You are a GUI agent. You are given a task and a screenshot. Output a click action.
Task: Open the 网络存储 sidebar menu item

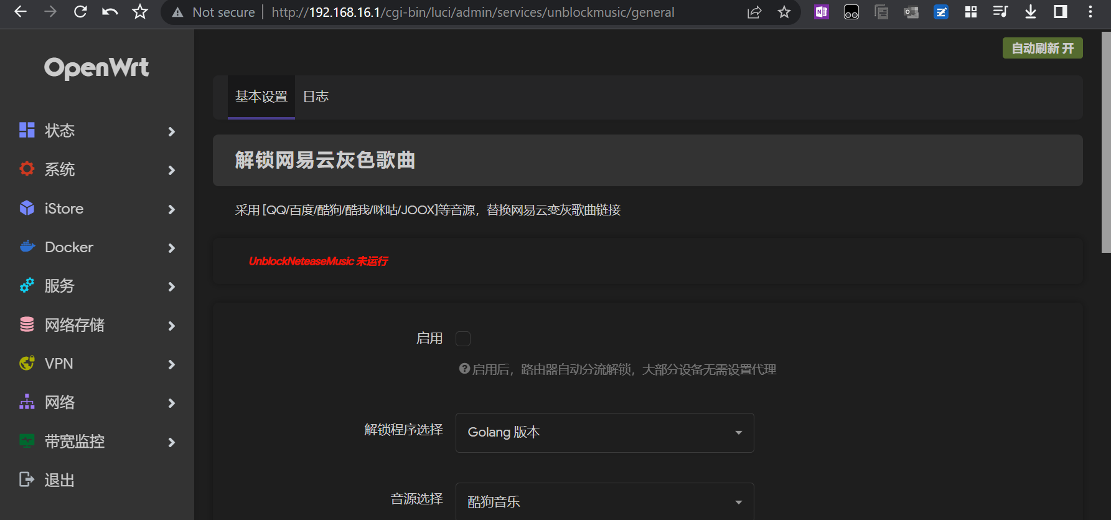click(75, 325)
